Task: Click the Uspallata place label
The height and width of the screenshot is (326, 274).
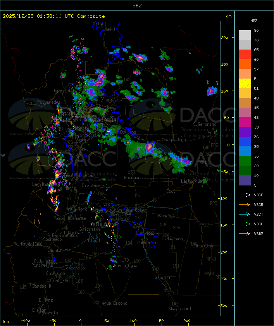Action: click(x=63, y=91)
